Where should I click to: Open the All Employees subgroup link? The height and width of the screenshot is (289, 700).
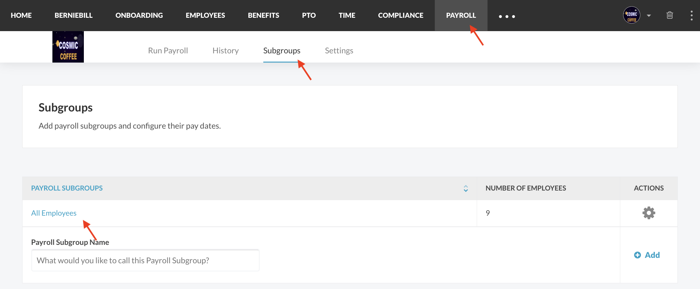coord(54,213)
